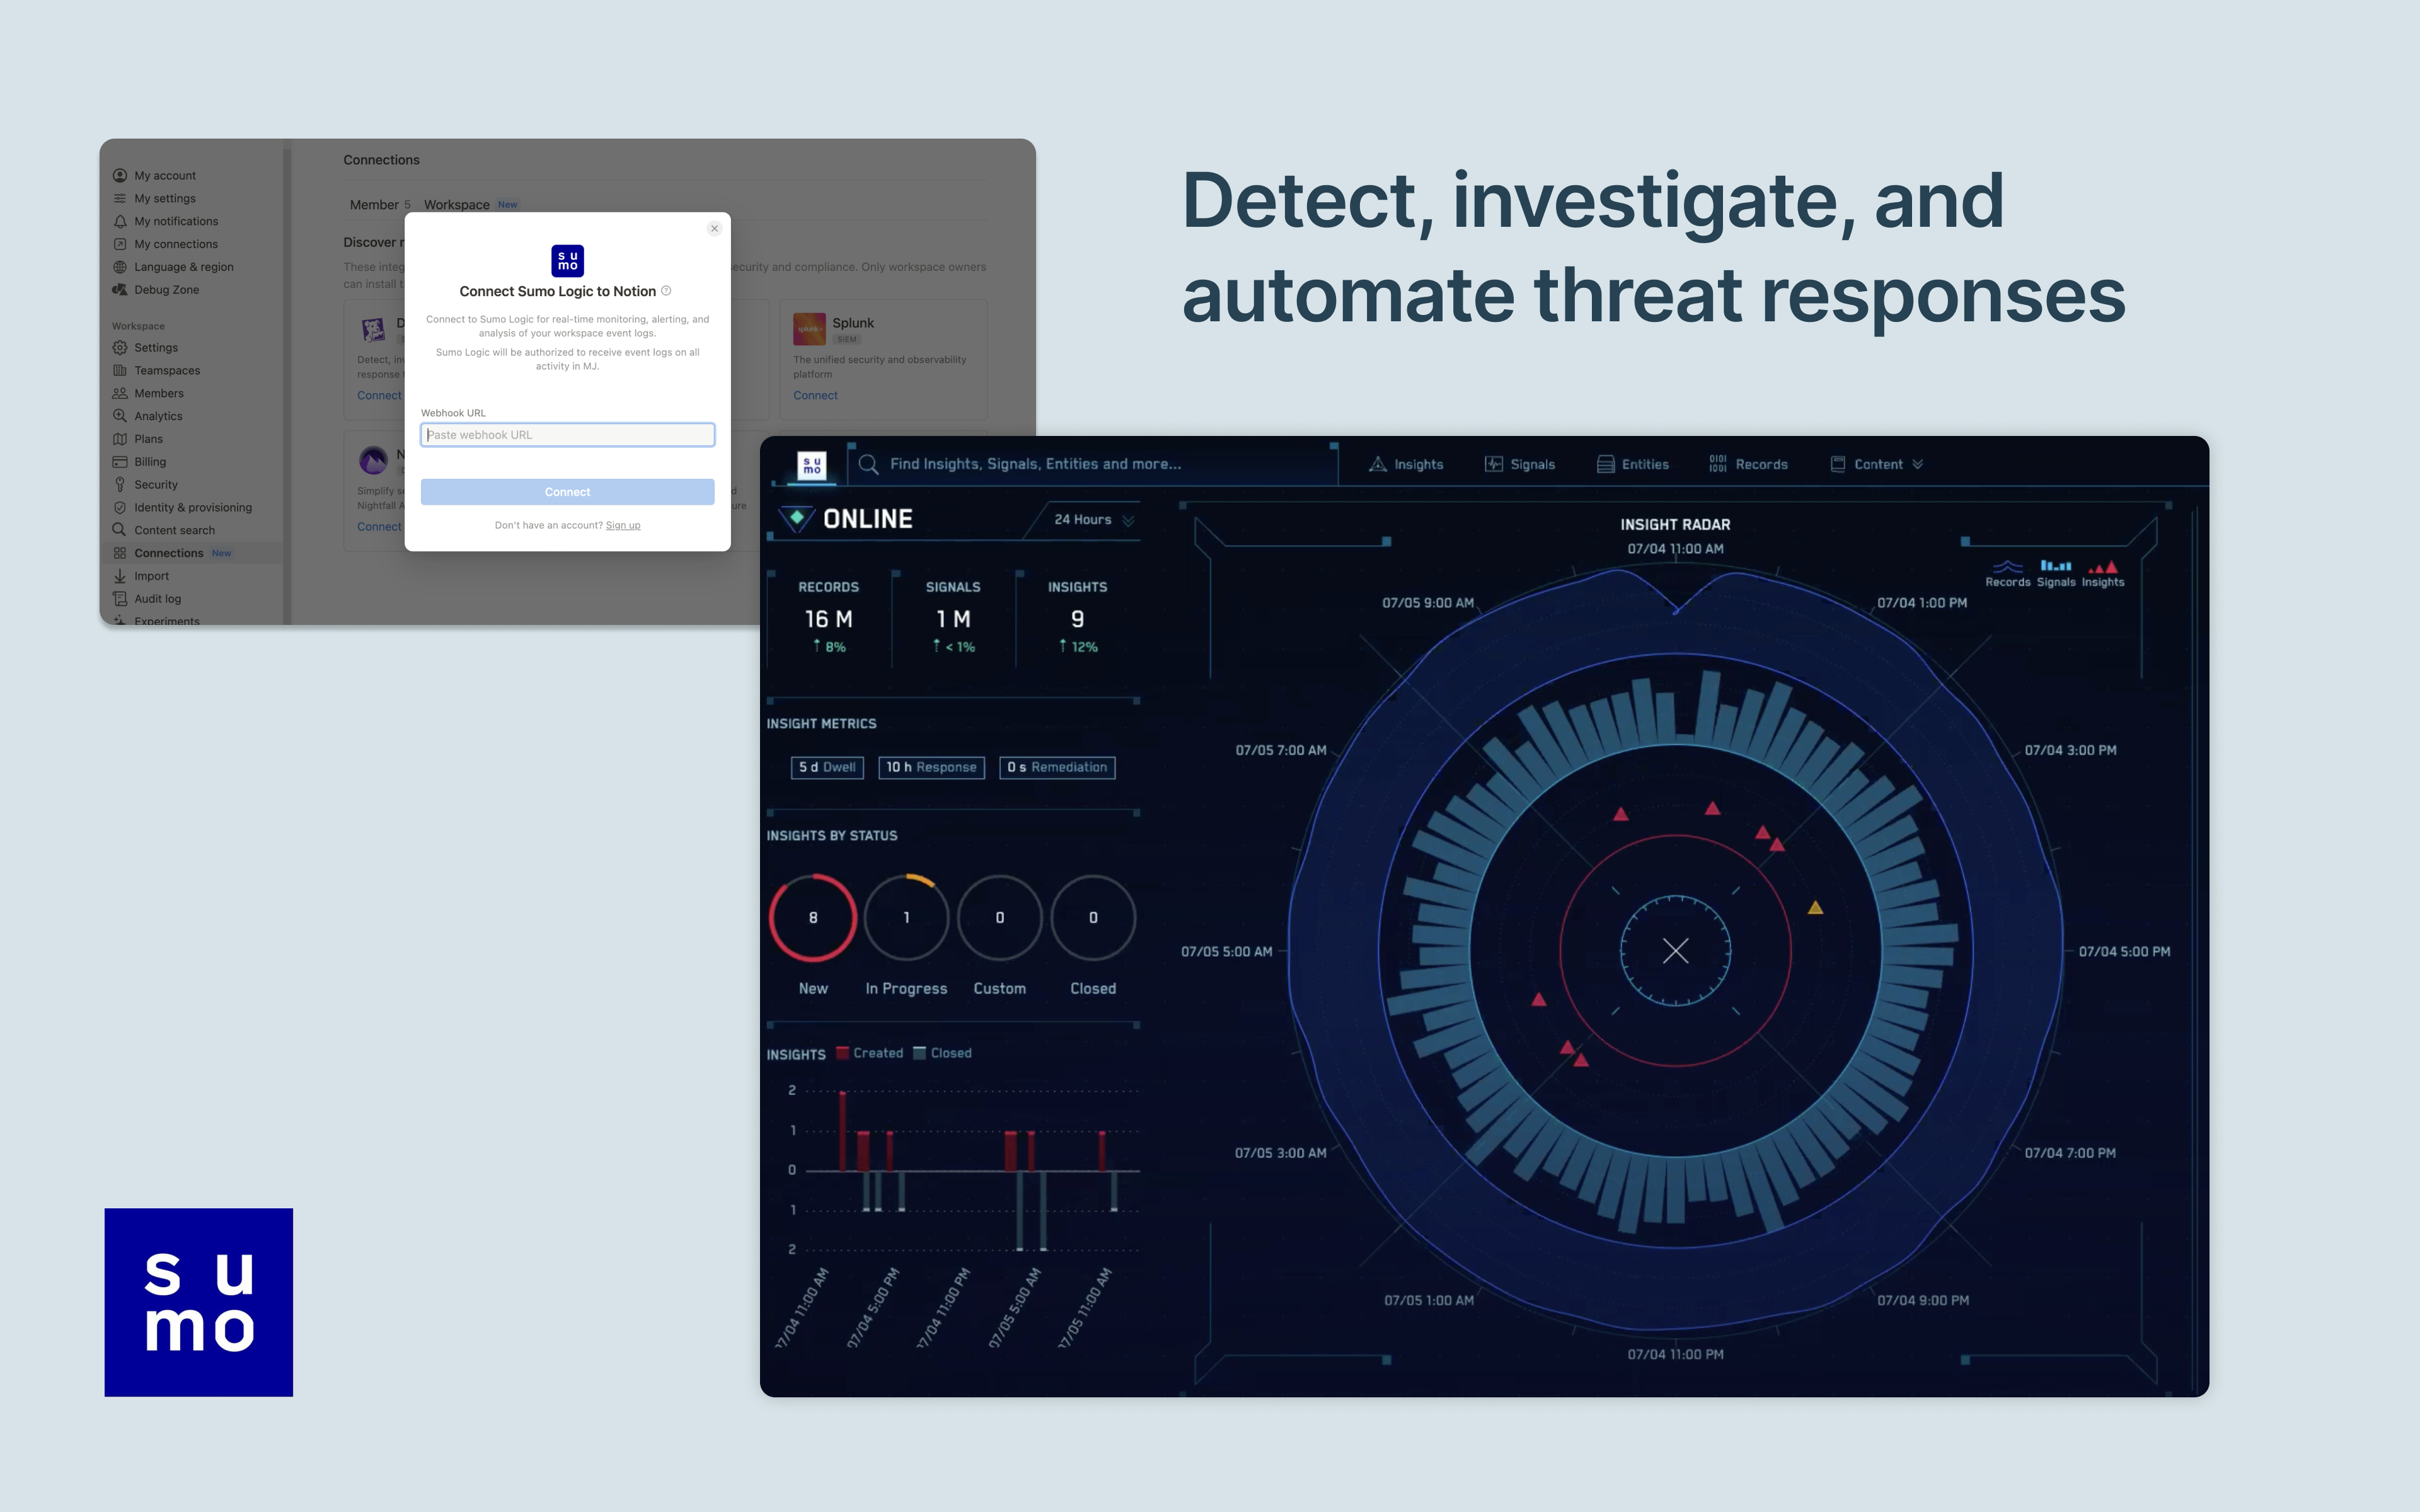Open Entities from the top navigation
Viewport: 2420px width, 1512px height.
tap(1633, 465)
